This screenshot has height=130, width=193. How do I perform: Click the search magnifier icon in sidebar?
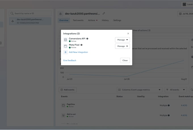pyautogui.click(x=12, y=13)
